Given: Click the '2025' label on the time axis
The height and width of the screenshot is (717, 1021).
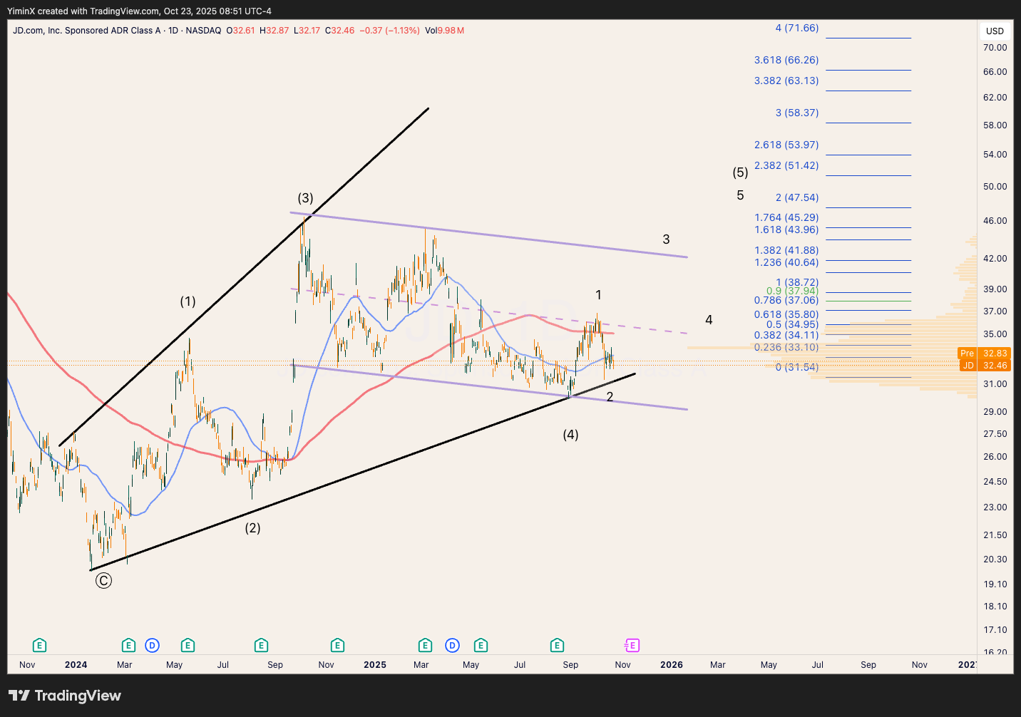Looking at the screenshot, I should click(x=375, y=665).
